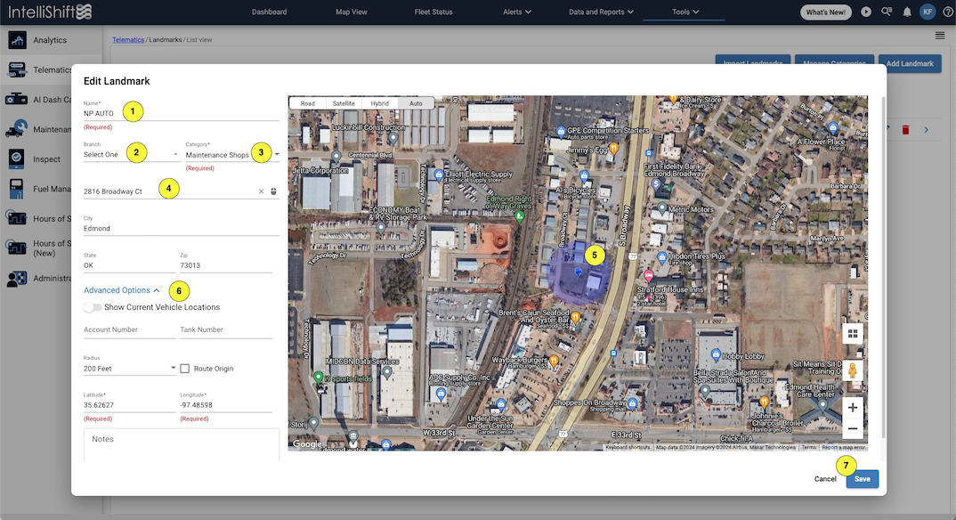Open the hamburger menu in the list view
The image size is (956, 520).
940,36
